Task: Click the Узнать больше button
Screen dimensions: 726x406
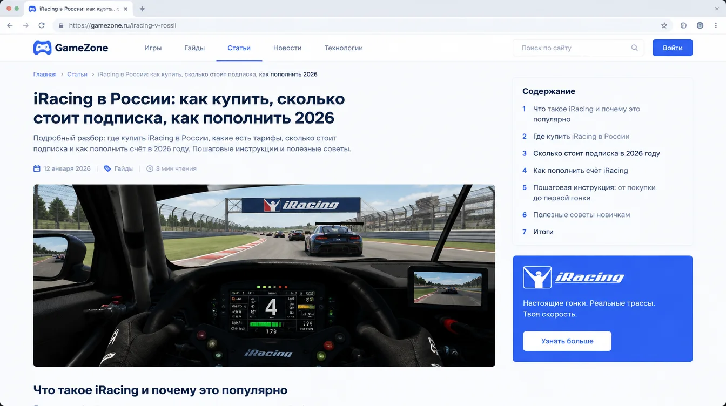Action: 567,341
